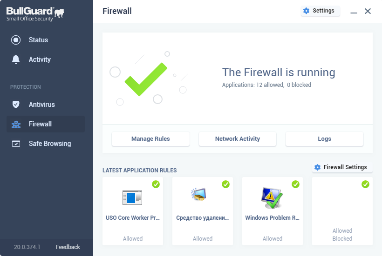Open the firewall Logs
The width and height of the screenshot is (382, 256).
pos(324,139)
